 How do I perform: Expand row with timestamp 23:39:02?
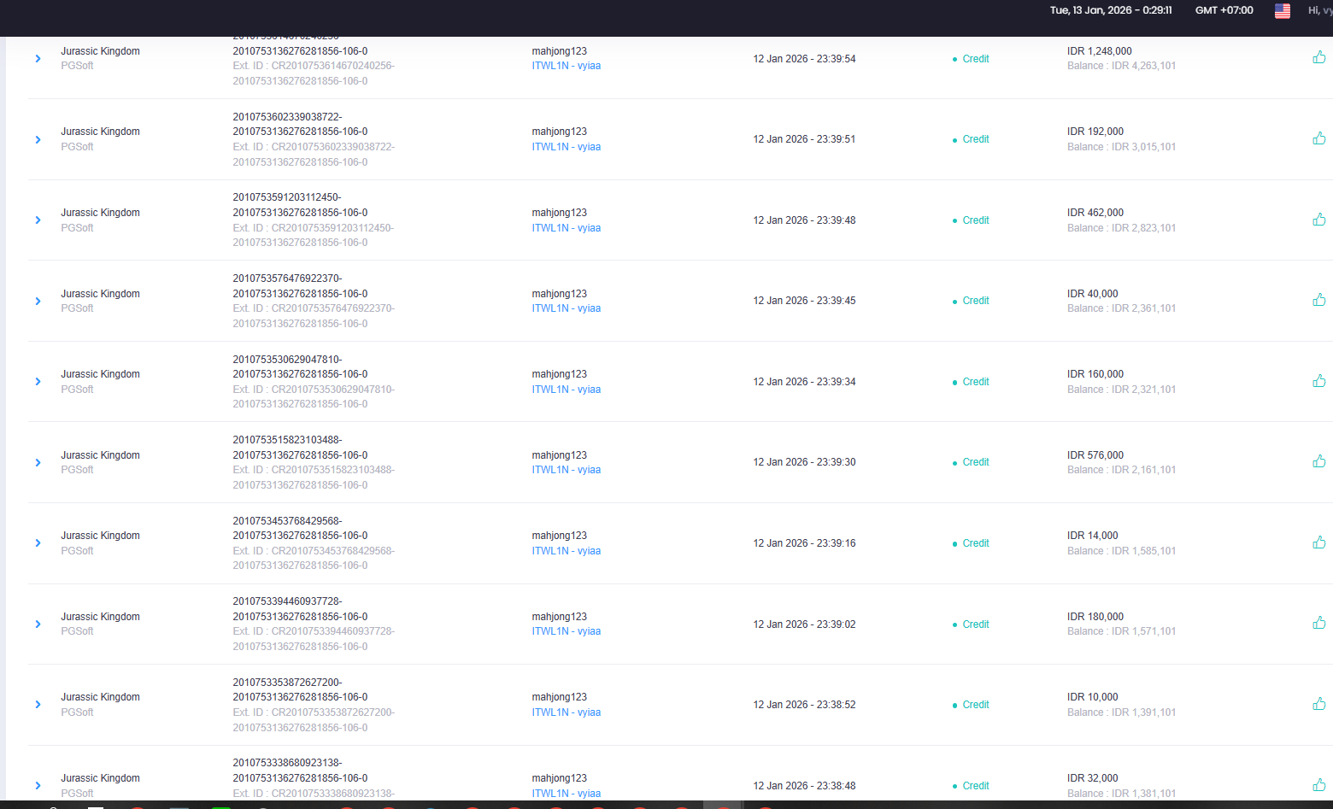[38, 624]
